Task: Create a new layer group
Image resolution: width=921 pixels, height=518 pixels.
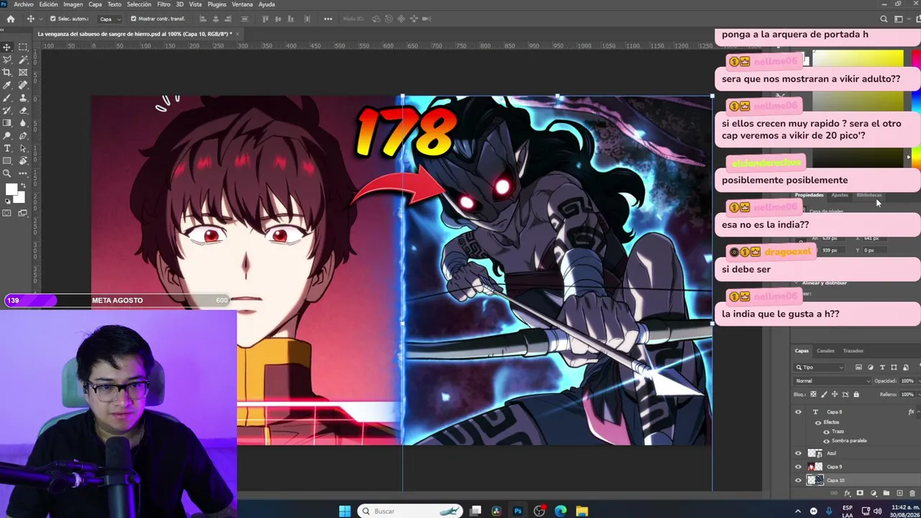Action: (886, 494)
